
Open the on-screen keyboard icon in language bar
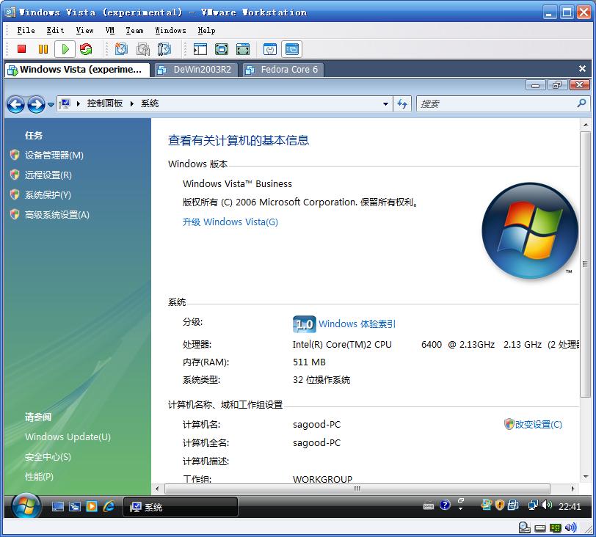point(429,506)
